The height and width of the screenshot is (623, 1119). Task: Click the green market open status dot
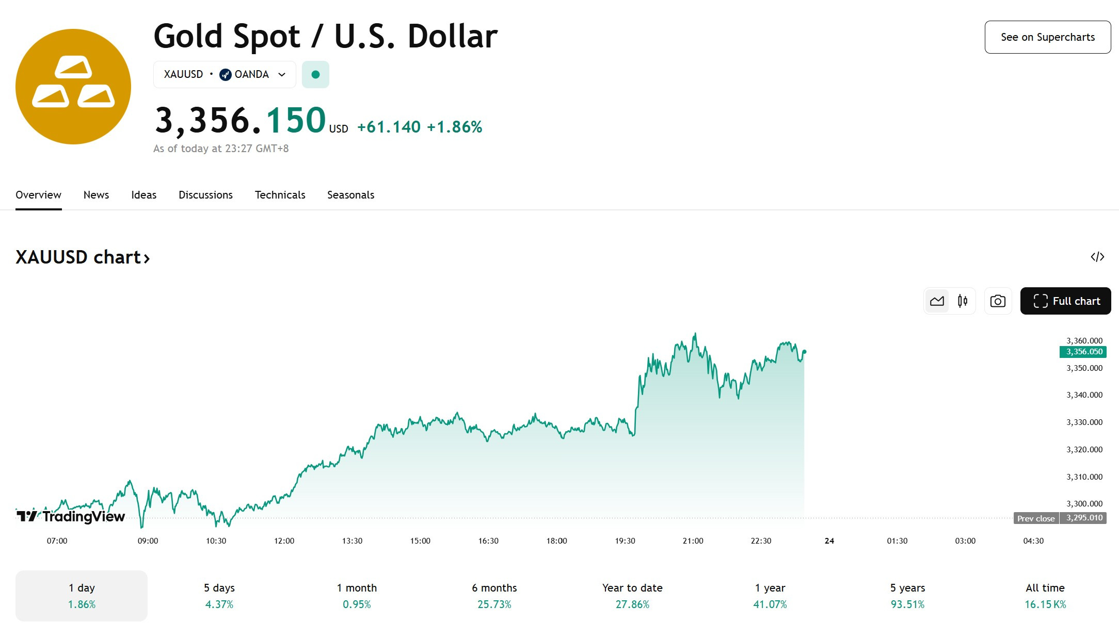click(x=315, y=75)
